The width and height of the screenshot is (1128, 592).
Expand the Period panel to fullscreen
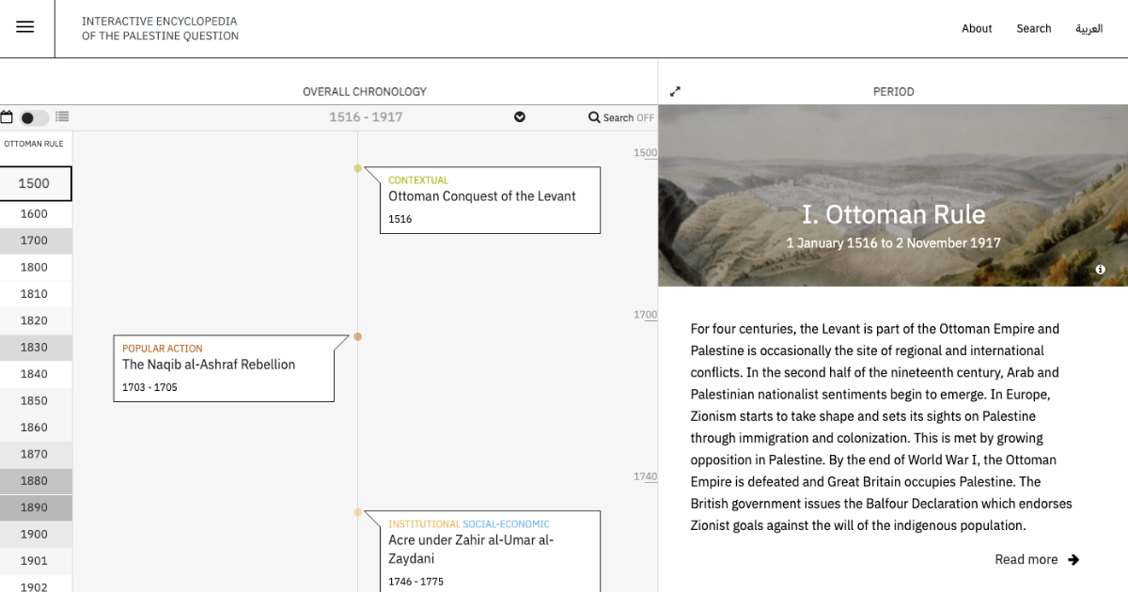tap(675, 92)
